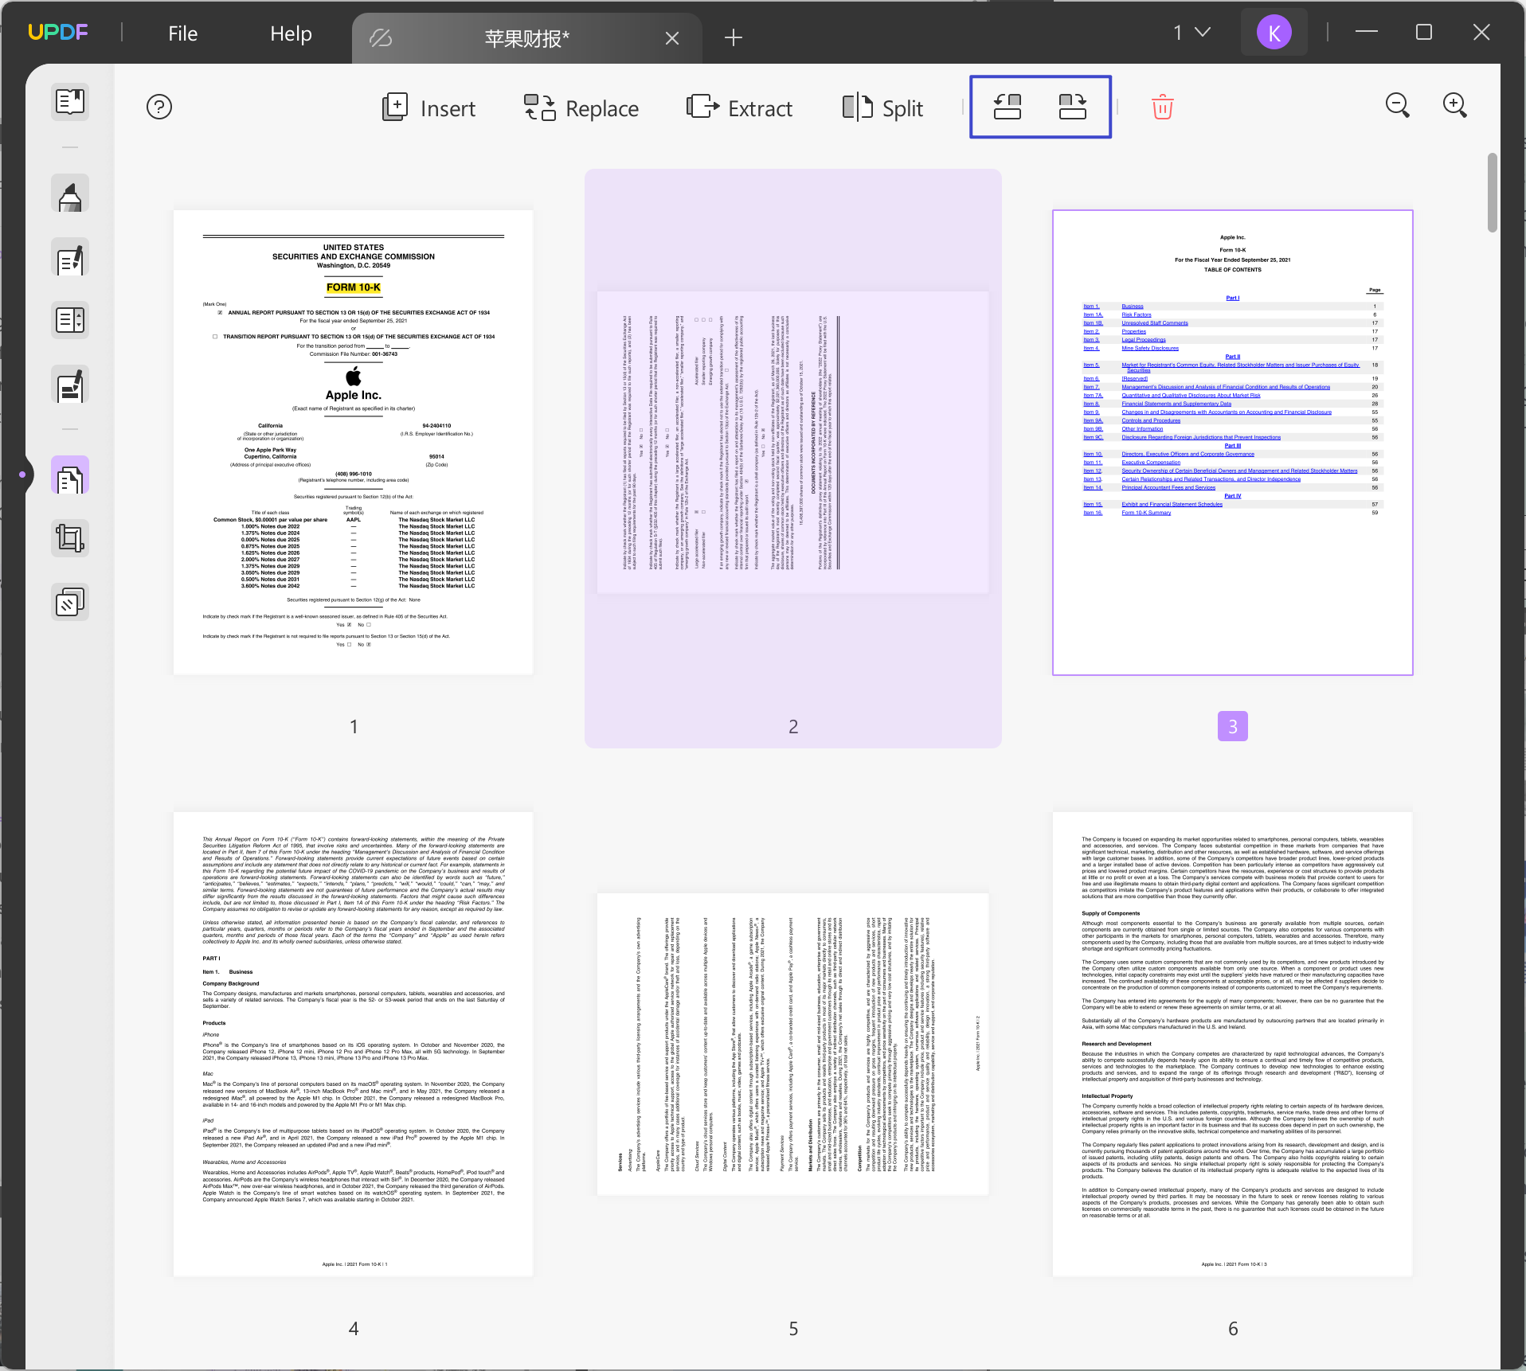Open the Edit PDF tool
The height and width of the screenshot is (1371, 1526).
[70, 257]
